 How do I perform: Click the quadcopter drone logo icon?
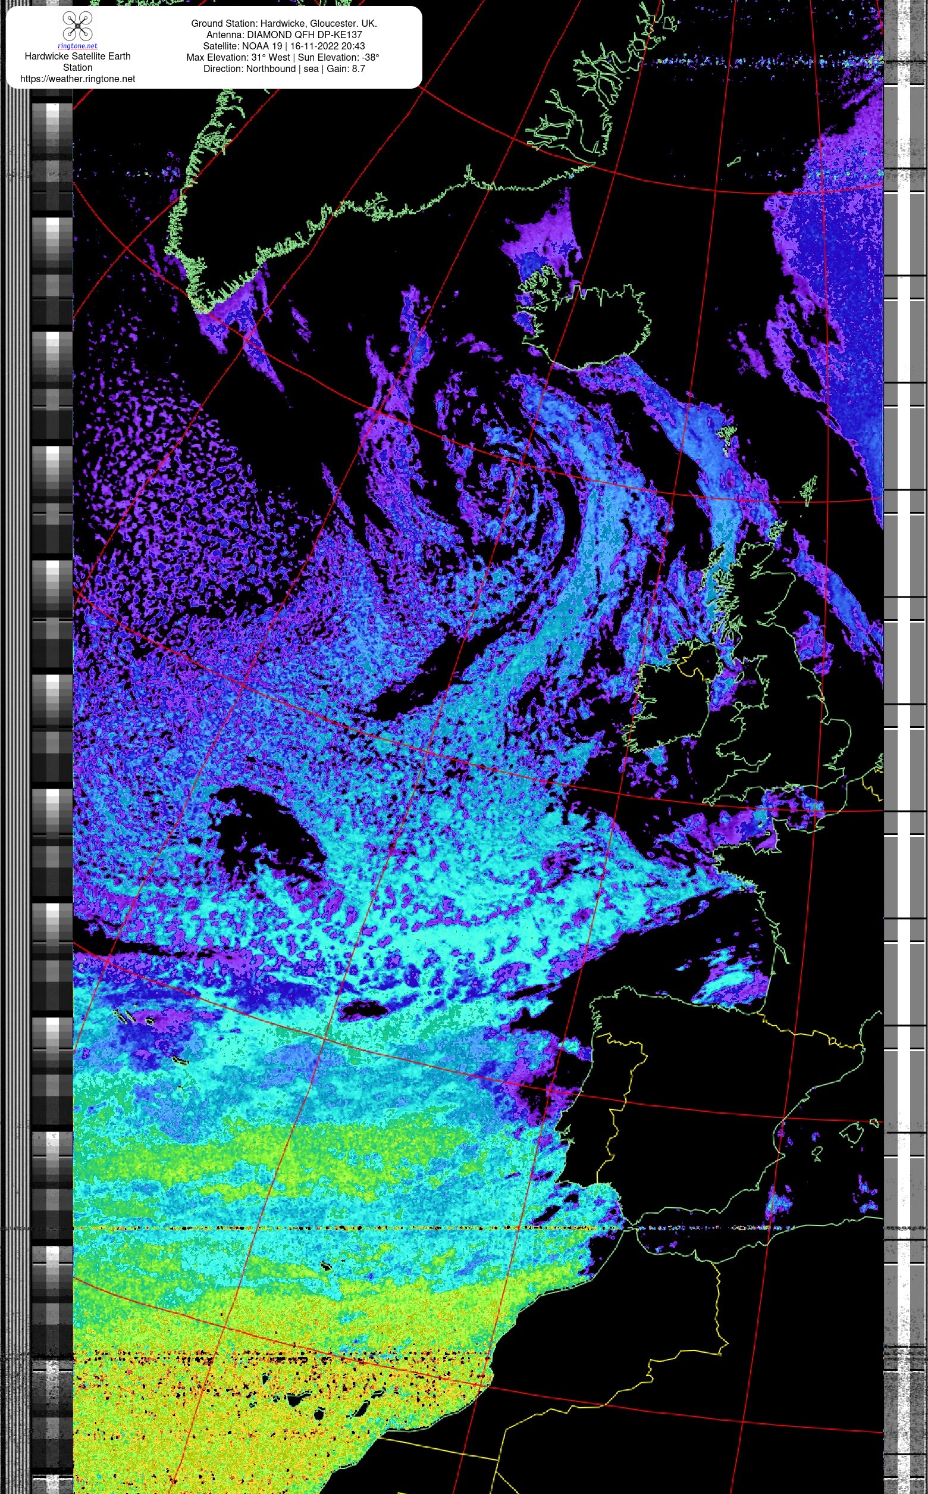point(77,26)
